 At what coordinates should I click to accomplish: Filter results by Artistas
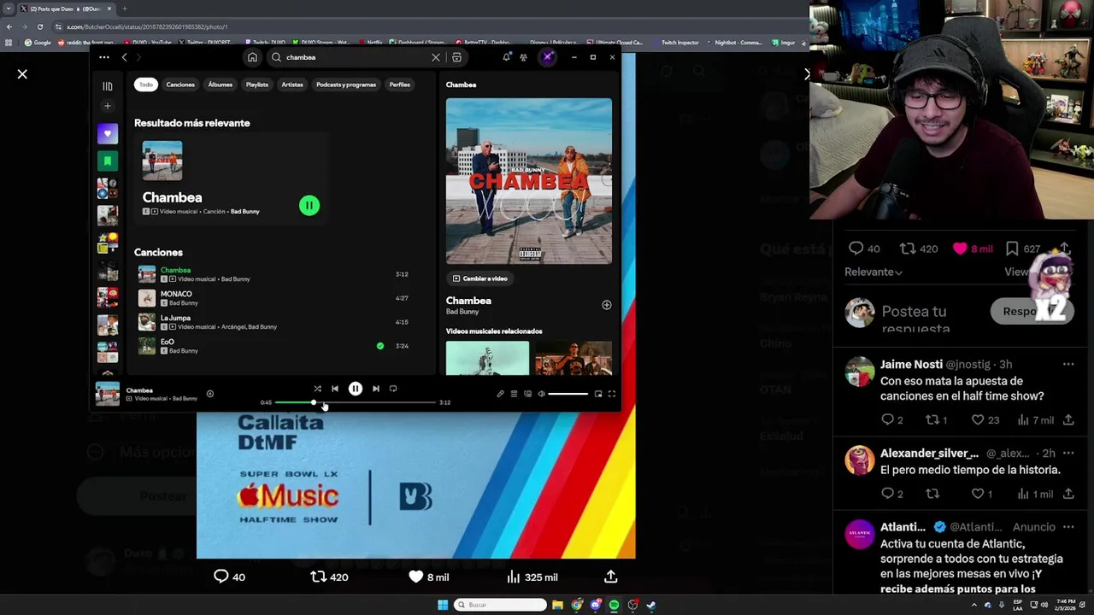tap(292, 85)
